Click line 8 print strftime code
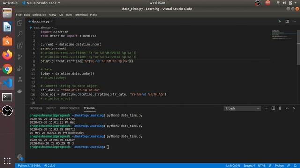Screen dimensions: 300x168 [87, 61]
